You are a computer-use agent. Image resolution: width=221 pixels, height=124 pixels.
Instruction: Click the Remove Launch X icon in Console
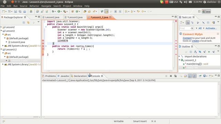[x=171, y=76]
